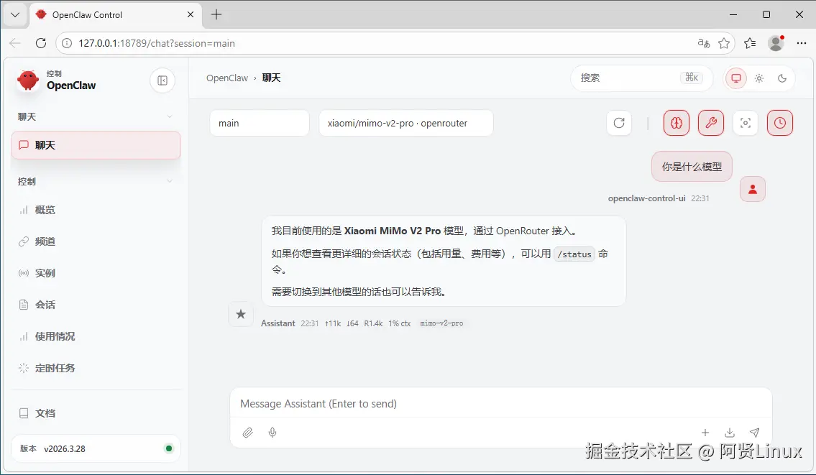This screenshot has height=475, width=816.
Task: Open the 会话 sessions page
Action: tap(96, 305)
